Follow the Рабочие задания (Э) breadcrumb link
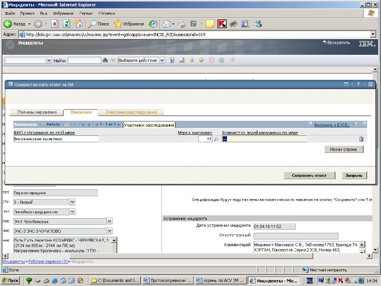This screenshot has width=381, height=286. coord(48,261)
